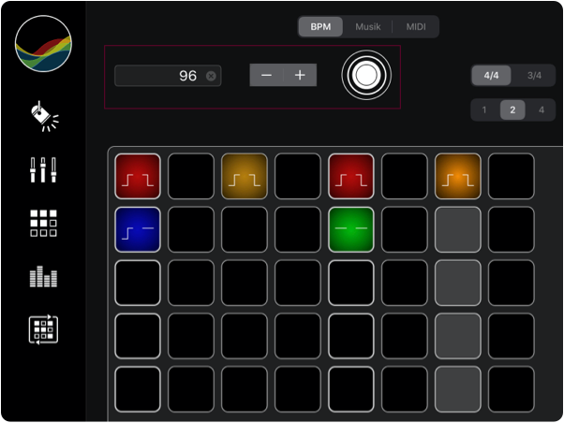This screenshot has height=423, width=564.
Task: Switch to the Musik tab
Action: tap(367, 26)
